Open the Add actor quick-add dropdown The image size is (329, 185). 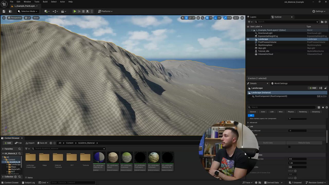tap(47, 11)
